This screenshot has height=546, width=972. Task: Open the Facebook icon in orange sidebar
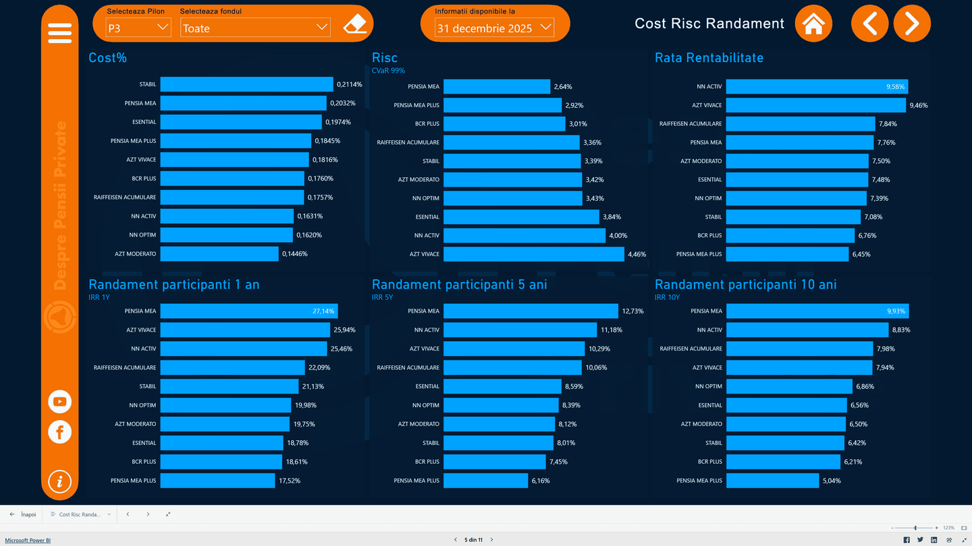pyautogui.click(x=59, y=432)
